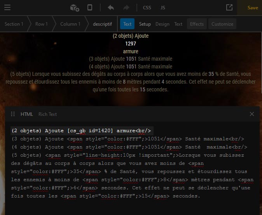This screenshot has width=262, height=215.
Task: Switch to the Setup tab
Action: point(145,24)
